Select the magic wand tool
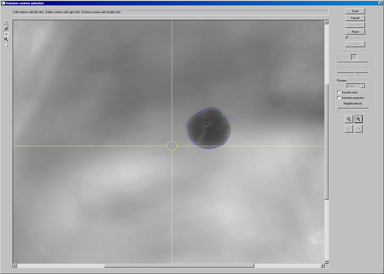The height and width of the screenshot is (274, 384). click(x=6, y=23)
